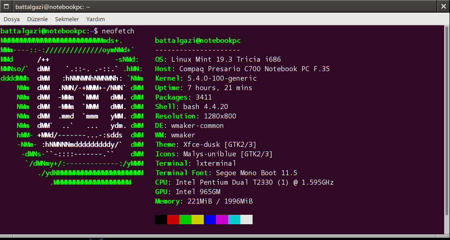The image size is (450, 240).
Task: Click the yellow color block
Action: tap(197, 219)
